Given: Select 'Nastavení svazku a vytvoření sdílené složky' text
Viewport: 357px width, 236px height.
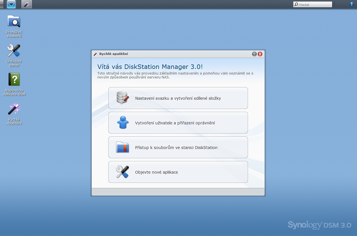Looking at the screenshot, I should click(x=178, y=99).
